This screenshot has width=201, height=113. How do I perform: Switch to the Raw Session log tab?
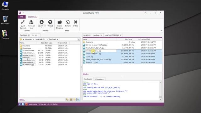point(88,79)
